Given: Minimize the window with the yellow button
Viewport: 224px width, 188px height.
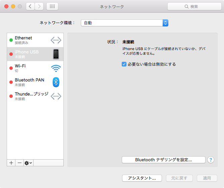Looking at the screenshot, I should click(13, 6).
